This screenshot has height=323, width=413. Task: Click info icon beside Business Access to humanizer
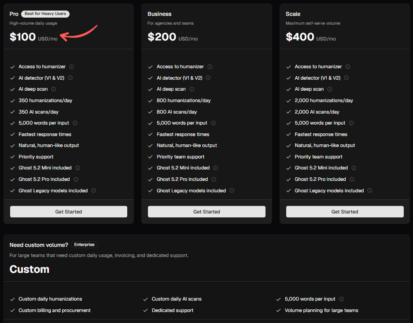tap(210, 66)
